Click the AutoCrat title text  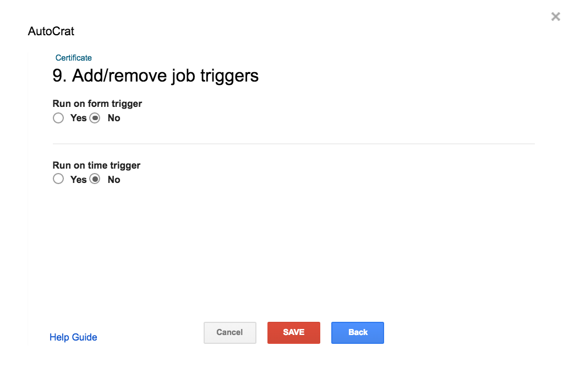[x=51, y=31]
